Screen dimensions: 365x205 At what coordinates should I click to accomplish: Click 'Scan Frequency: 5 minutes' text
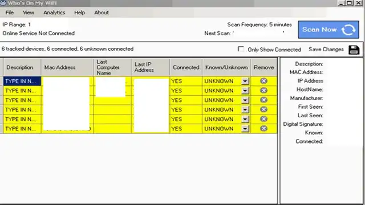tap(259, 24)
